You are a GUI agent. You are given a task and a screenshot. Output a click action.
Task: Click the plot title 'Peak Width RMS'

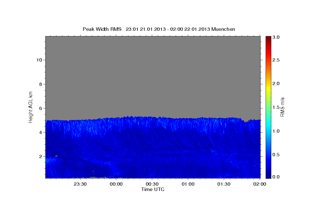pyautogui.click(x=102, y=29)
